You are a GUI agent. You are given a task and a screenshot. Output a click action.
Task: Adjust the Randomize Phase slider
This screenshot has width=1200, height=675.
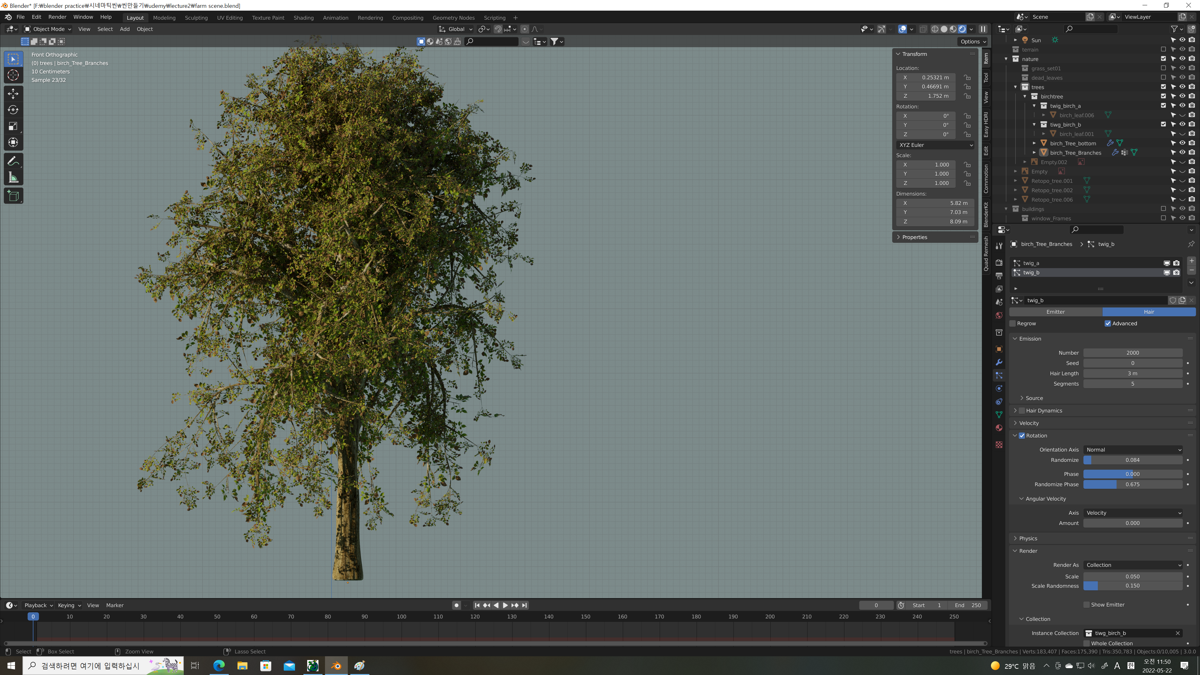pos(1132,484)
